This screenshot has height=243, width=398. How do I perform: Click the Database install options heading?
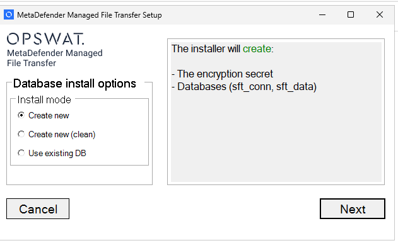tap(74, 83)
